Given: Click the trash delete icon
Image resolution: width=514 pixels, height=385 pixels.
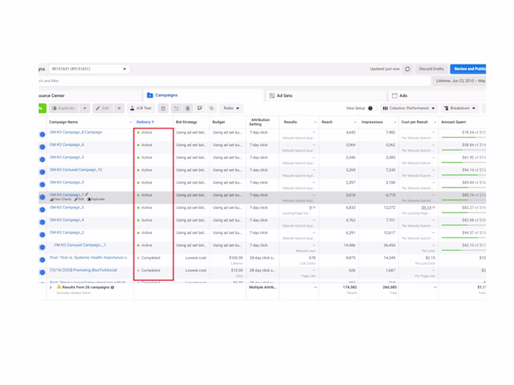Looking at the screenshot, I should (187, 109).
